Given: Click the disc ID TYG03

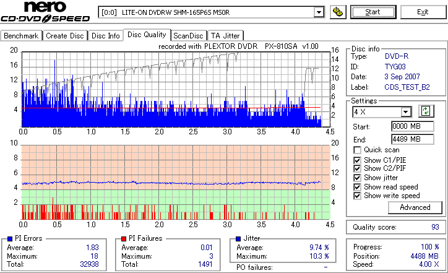Looking at the screenshot, I should (x=395, y=67).
